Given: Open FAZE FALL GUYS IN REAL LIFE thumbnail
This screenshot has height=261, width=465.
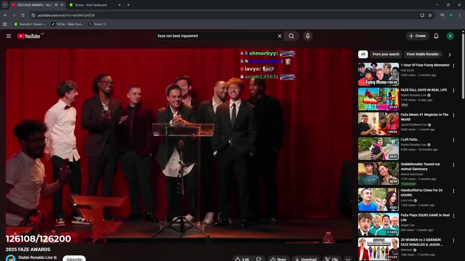Looking at the screenshot, I should (378, 99).
